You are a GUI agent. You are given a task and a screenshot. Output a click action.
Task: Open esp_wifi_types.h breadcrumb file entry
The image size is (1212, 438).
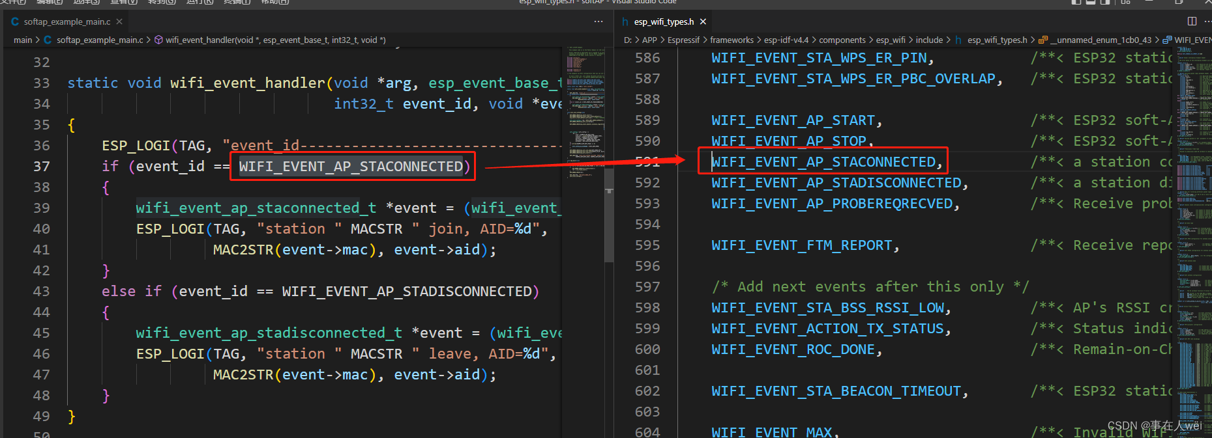tap(991, 40)
